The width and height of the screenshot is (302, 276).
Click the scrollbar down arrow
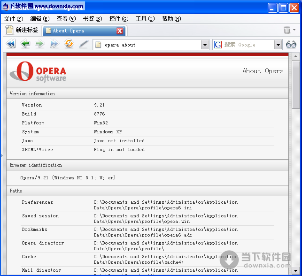295,271
